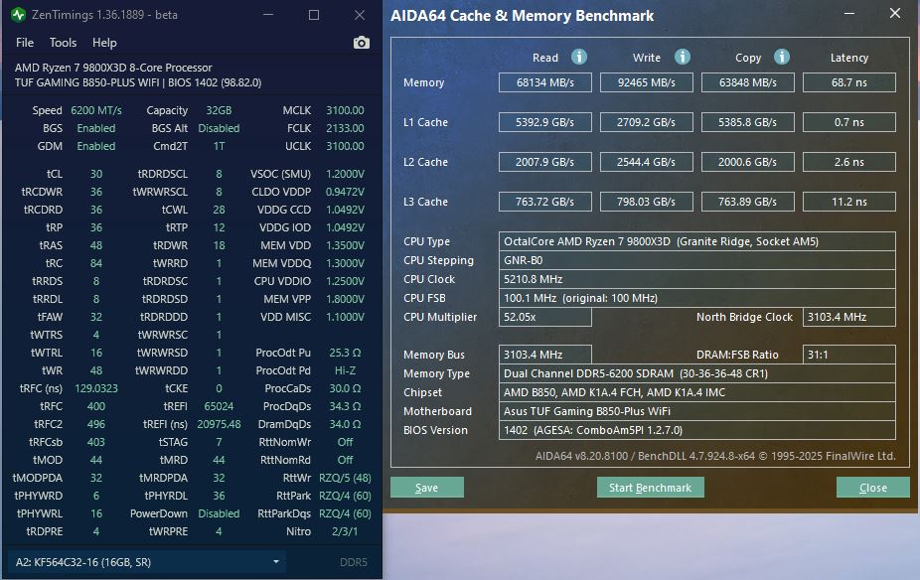Click the Memory Type field showing DDR5-6200
Viewport: 920px width, 580px height.
point(695,373)
